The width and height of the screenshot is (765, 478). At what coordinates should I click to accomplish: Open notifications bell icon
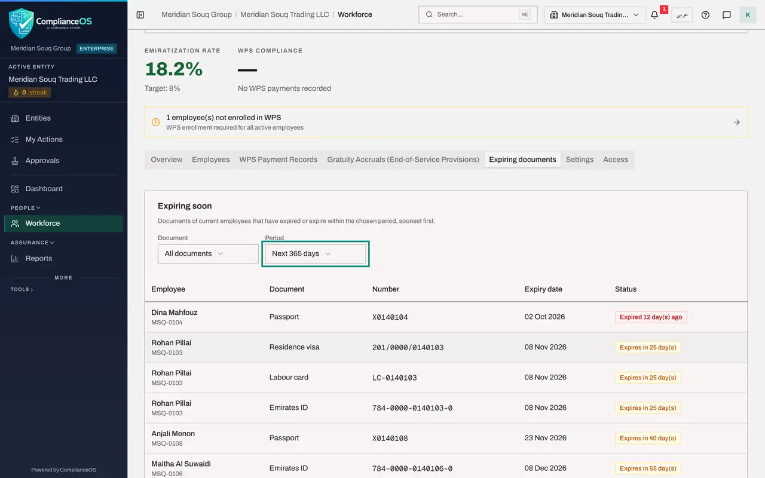click(655, 15)
